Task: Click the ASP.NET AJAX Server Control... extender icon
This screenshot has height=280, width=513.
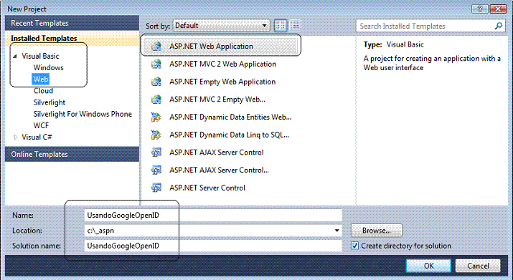Action: tap(156, 170)
